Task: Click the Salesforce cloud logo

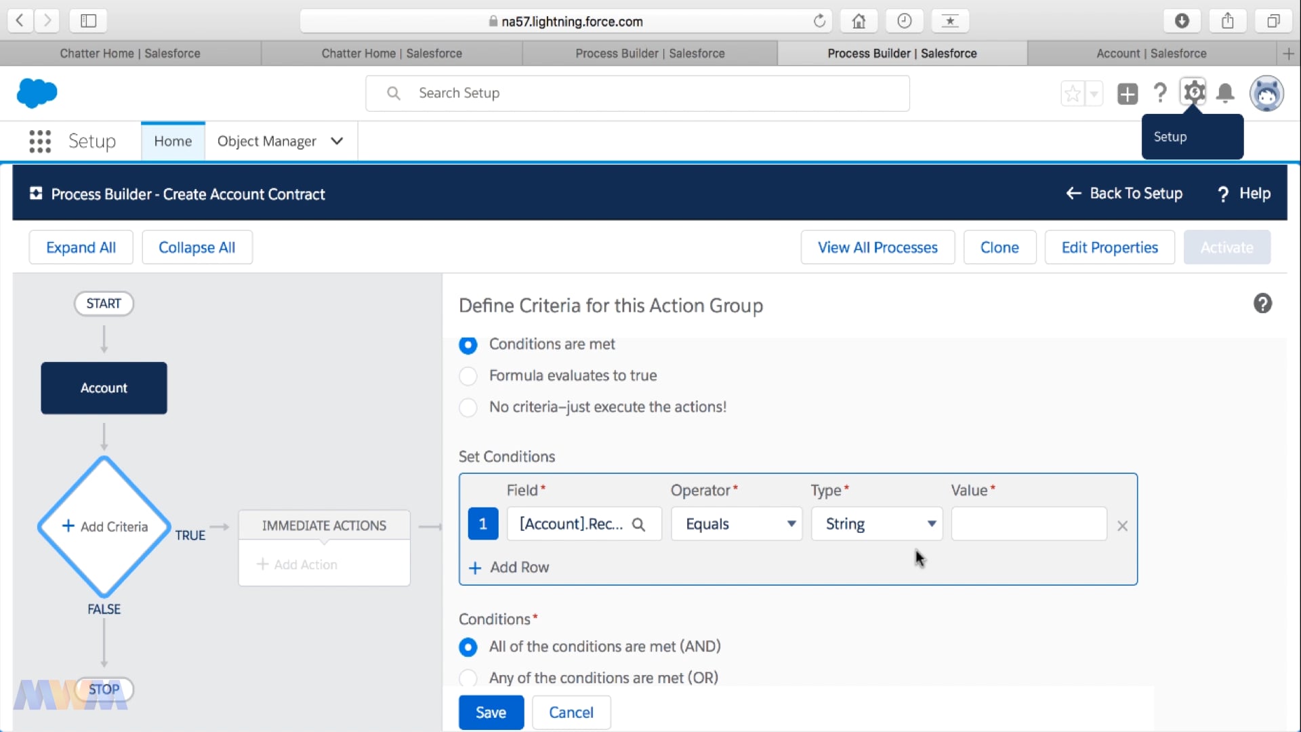Action: (x=37, y=93)
